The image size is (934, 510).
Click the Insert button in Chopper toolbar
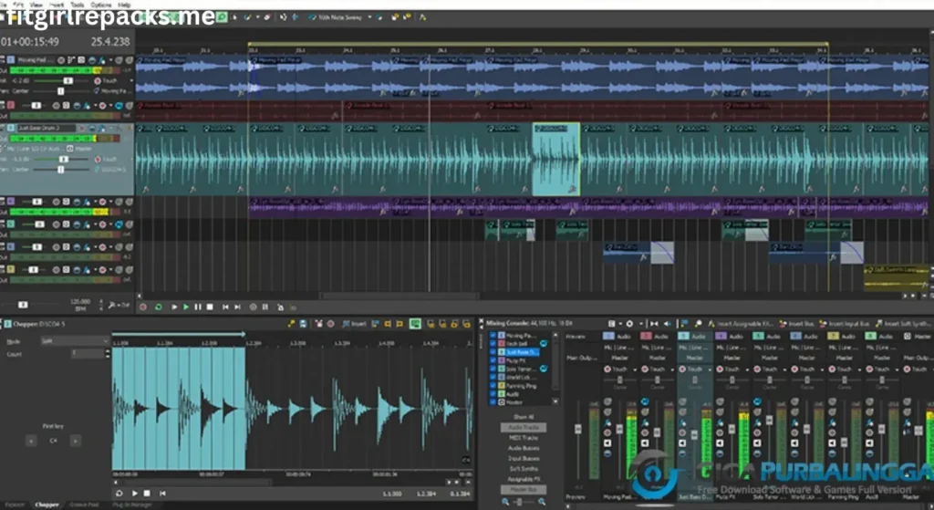pyautogui.click(x=355, y=324)
